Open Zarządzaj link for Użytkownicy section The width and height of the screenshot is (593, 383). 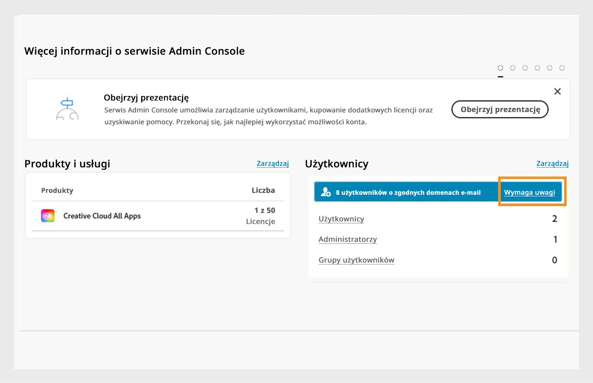tap(552, 164)
